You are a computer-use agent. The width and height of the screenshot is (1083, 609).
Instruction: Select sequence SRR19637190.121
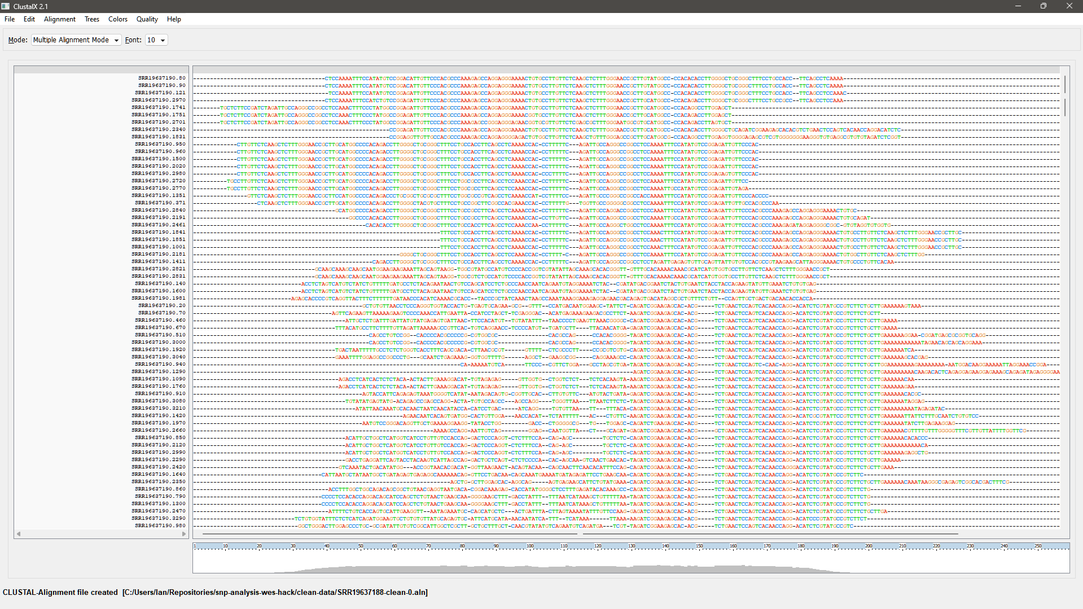(x=160, y=93)
